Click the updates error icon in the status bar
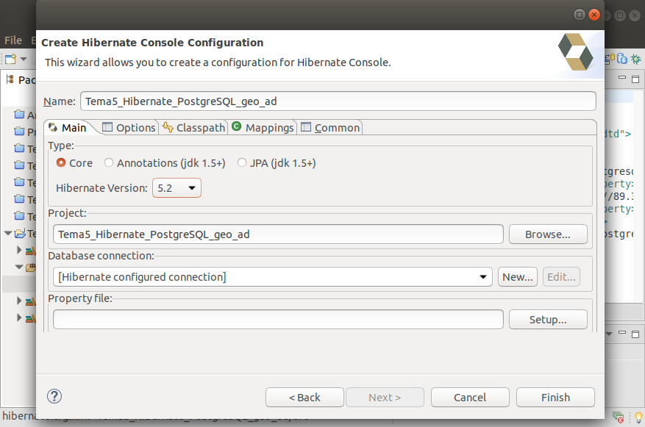645x427 pixels. [619, 417]
